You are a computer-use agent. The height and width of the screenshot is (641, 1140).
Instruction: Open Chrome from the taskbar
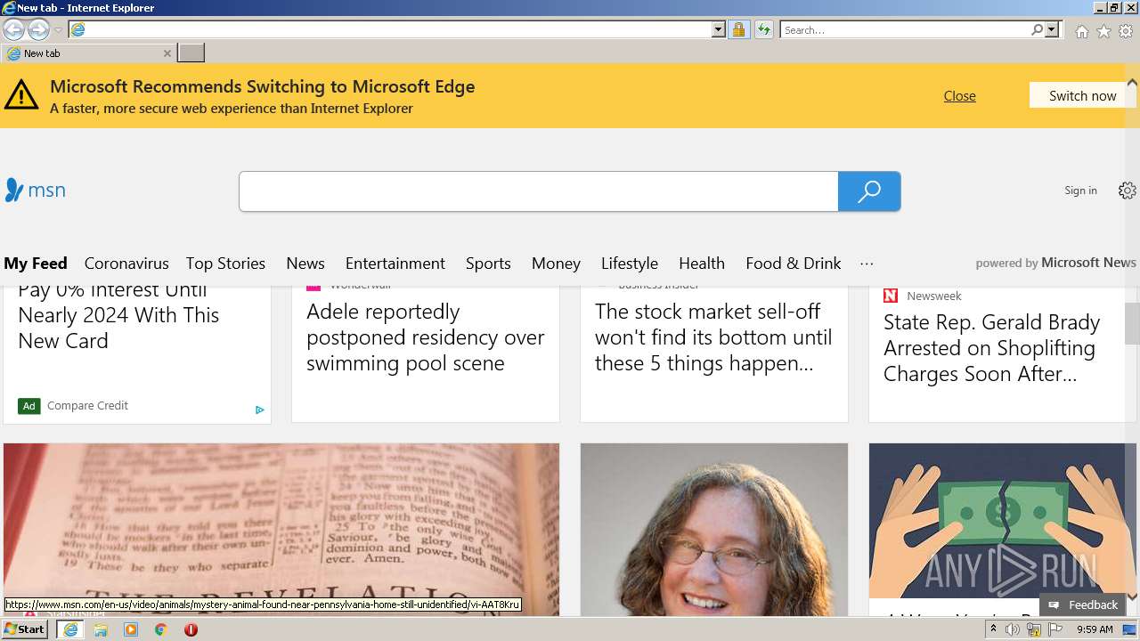click(161, 629)
